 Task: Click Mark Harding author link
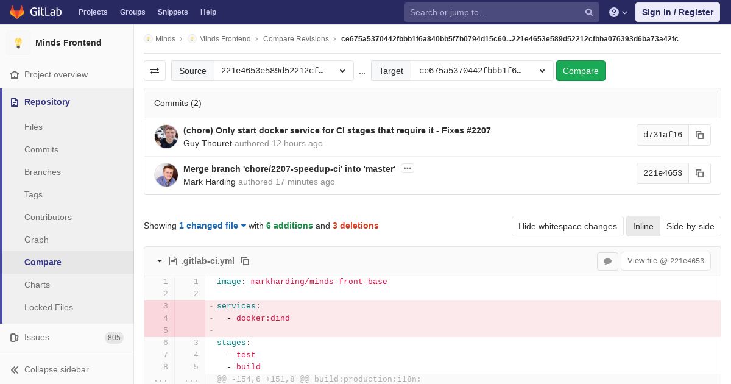pos(210,182)
